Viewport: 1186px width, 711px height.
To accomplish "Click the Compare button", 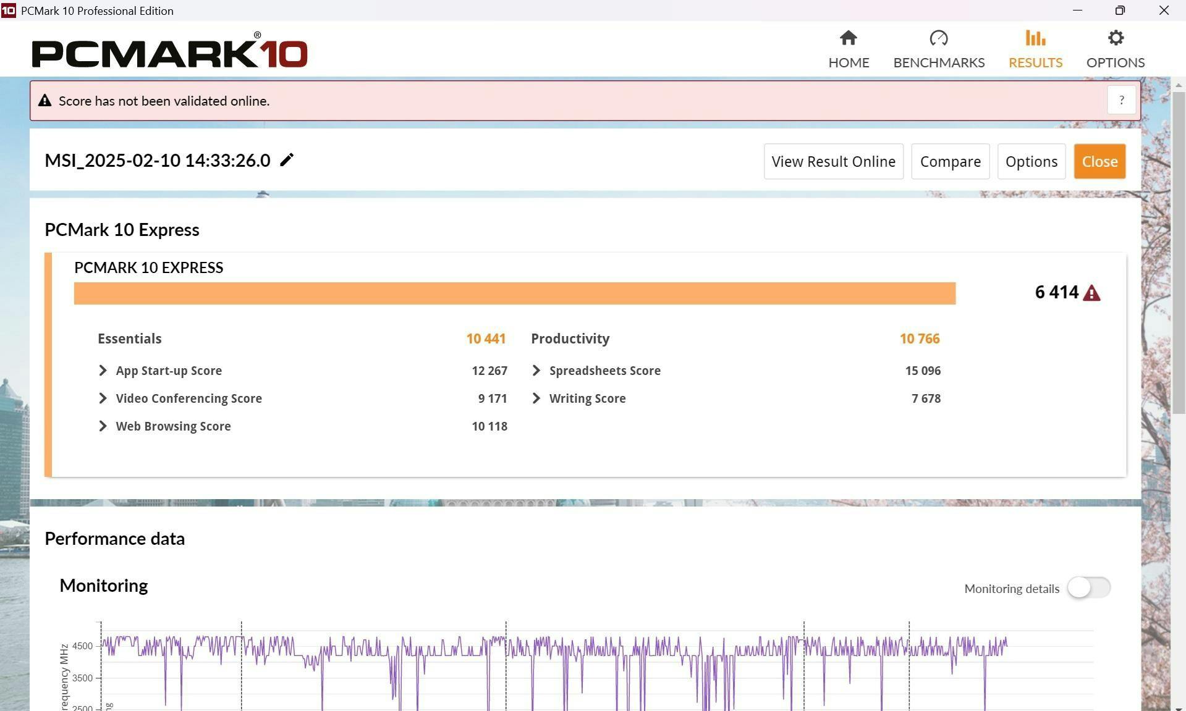I will click(x=950, y=161).
